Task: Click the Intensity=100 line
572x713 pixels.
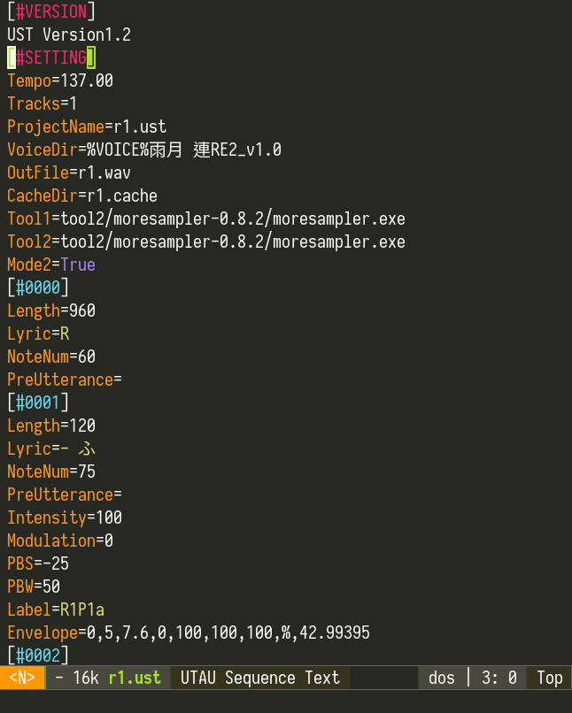Action: pyautogui.click(x=65, y=517)
